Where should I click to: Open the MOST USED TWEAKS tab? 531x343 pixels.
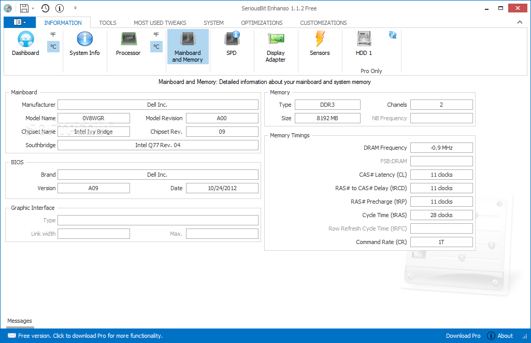point(160,23)
